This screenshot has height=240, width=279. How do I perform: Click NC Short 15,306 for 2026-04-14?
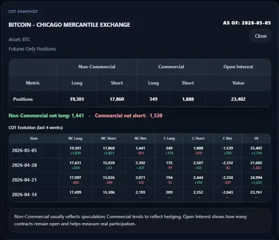point(108,192)
